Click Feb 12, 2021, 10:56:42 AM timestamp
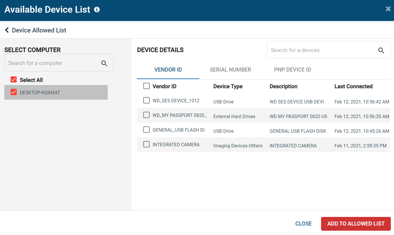This screenshot has width=394, height=235. [362, 102]
